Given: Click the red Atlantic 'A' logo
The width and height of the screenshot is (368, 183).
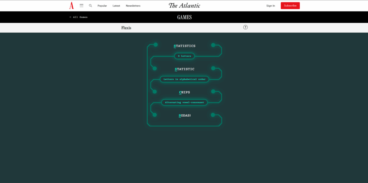Looking at the screenshot, I should coord(72,5).
